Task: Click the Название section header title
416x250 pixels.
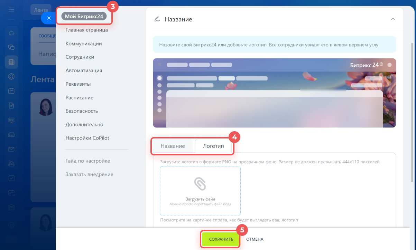Action: click(x=178, y=19)
